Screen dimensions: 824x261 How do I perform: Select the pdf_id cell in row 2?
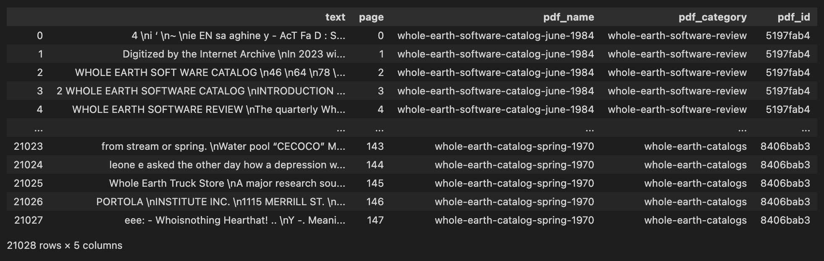(787, 73)
